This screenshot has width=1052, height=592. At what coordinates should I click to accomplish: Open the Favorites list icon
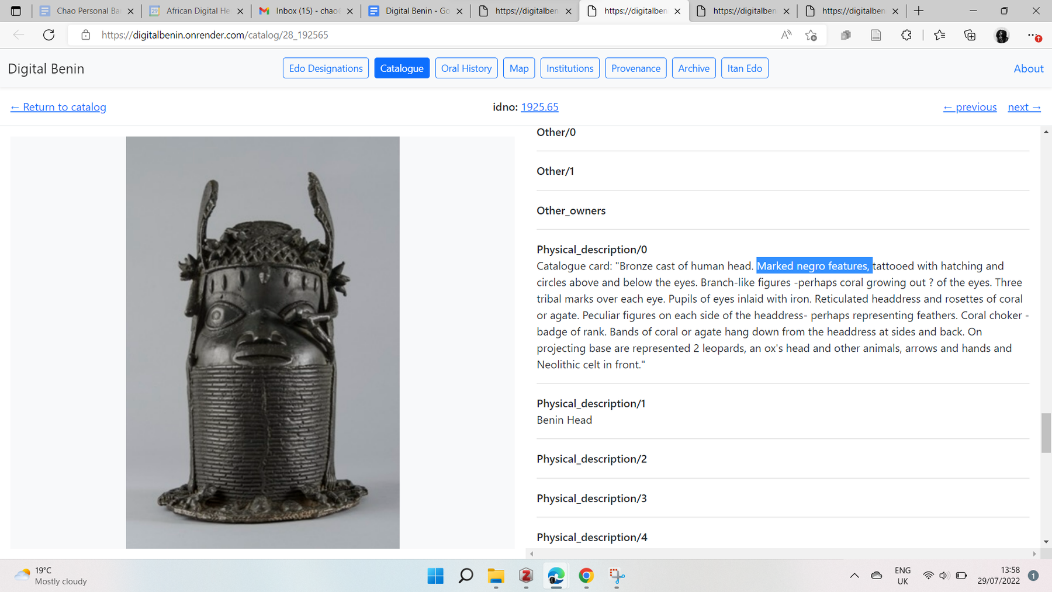[940, 35]
